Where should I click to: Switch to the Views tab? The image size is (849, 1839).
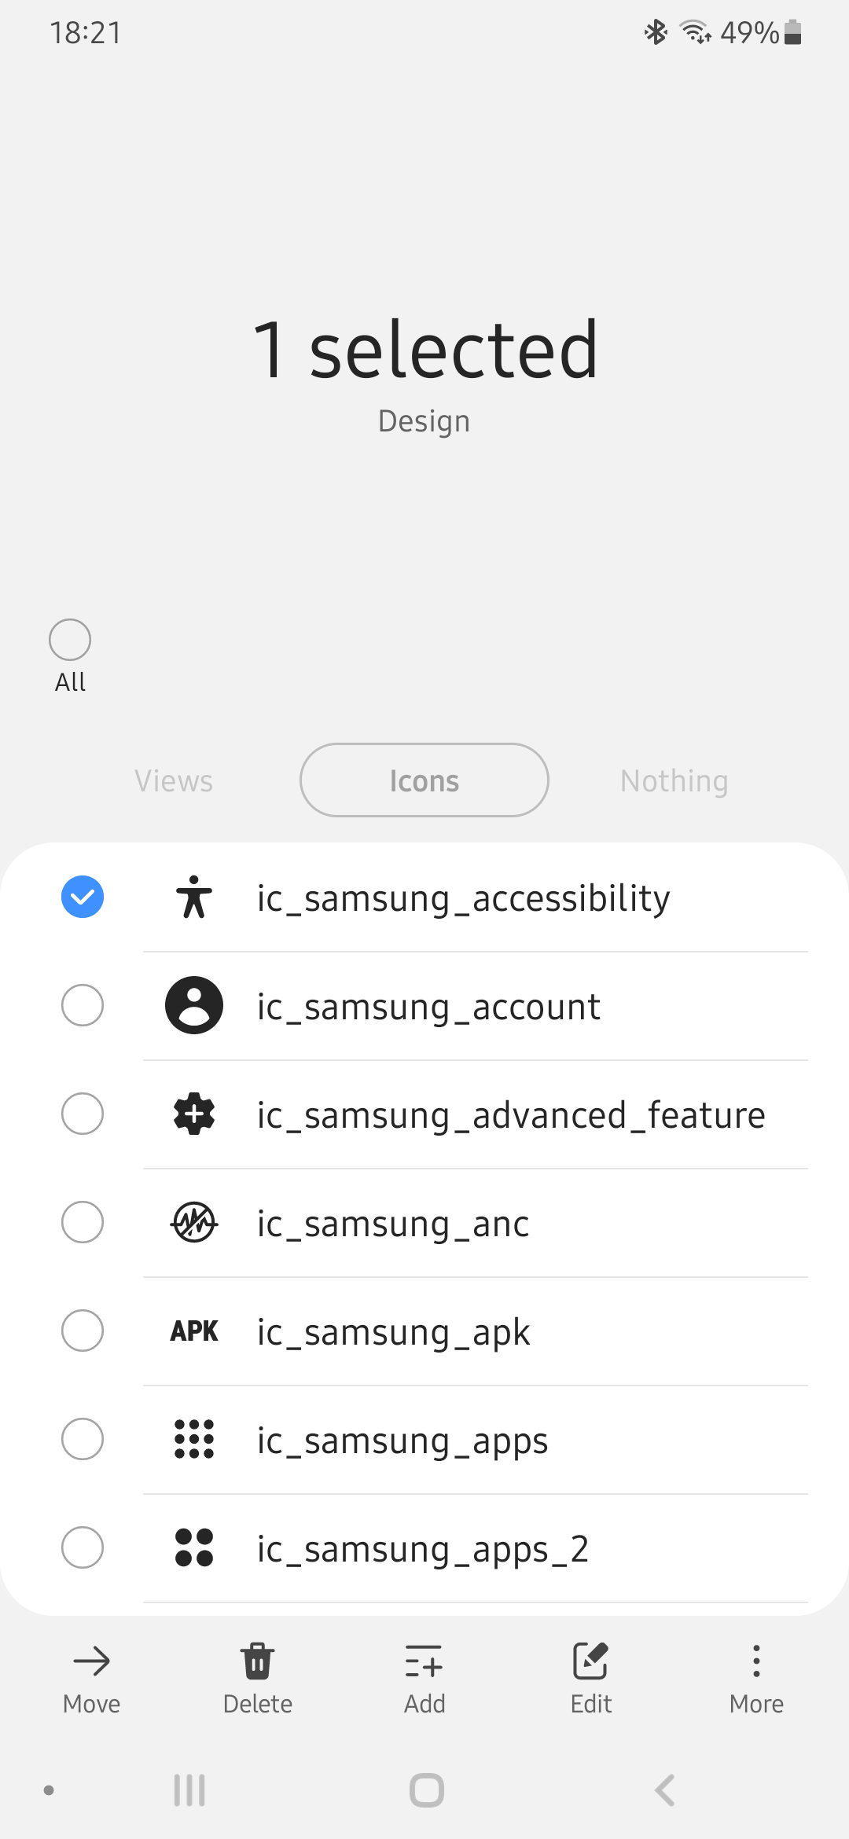point(174,780)
